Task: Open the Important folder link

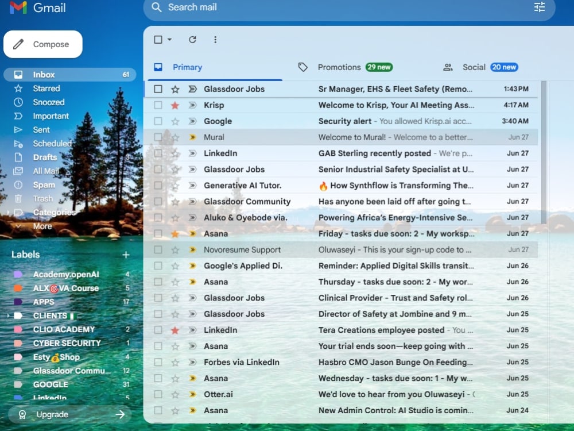Action: [x=51, y=116]
